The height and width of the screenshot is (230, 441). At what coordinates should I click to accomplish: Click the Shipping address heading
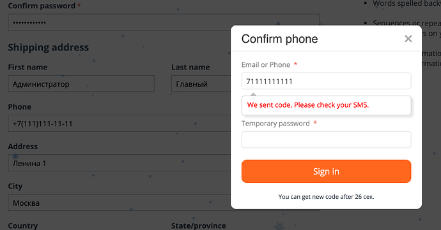click(x=49, y=47)
